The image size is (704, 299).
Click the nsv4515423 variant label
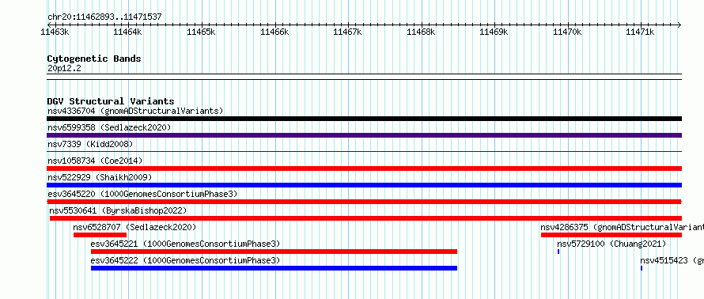click(672, 260)
